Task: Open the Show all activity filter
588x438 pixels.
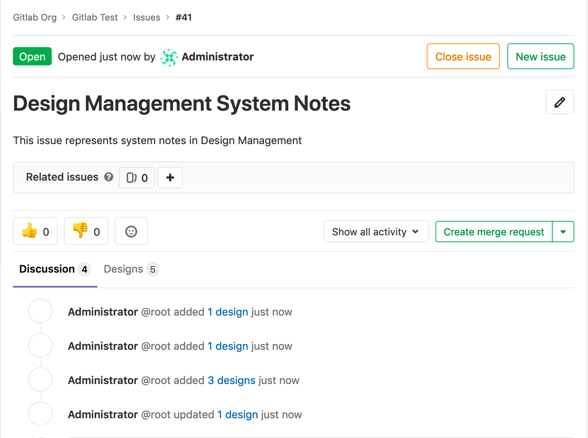Action: tap(376, 231)
